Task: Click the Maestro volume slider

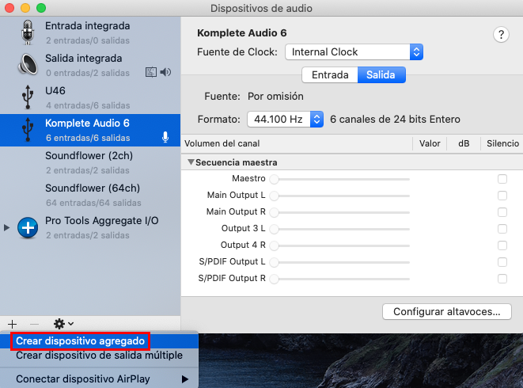Action: pos(339,179)
